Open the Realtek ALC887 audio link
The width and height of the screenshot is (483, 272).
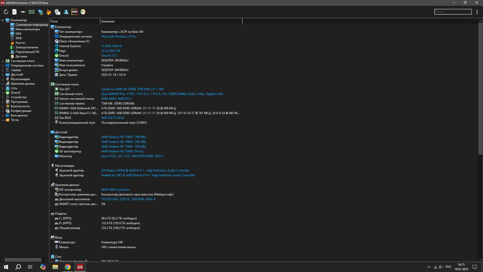point(148,175)
